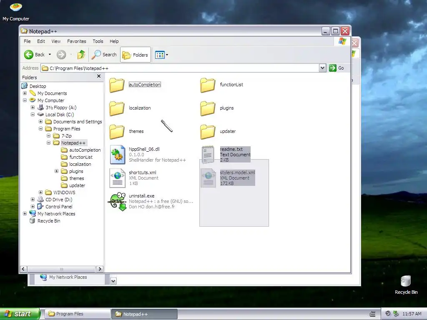The image size is (427, 320).
Task: Collapse My Computer in the tree
Action: pos(25,100)
